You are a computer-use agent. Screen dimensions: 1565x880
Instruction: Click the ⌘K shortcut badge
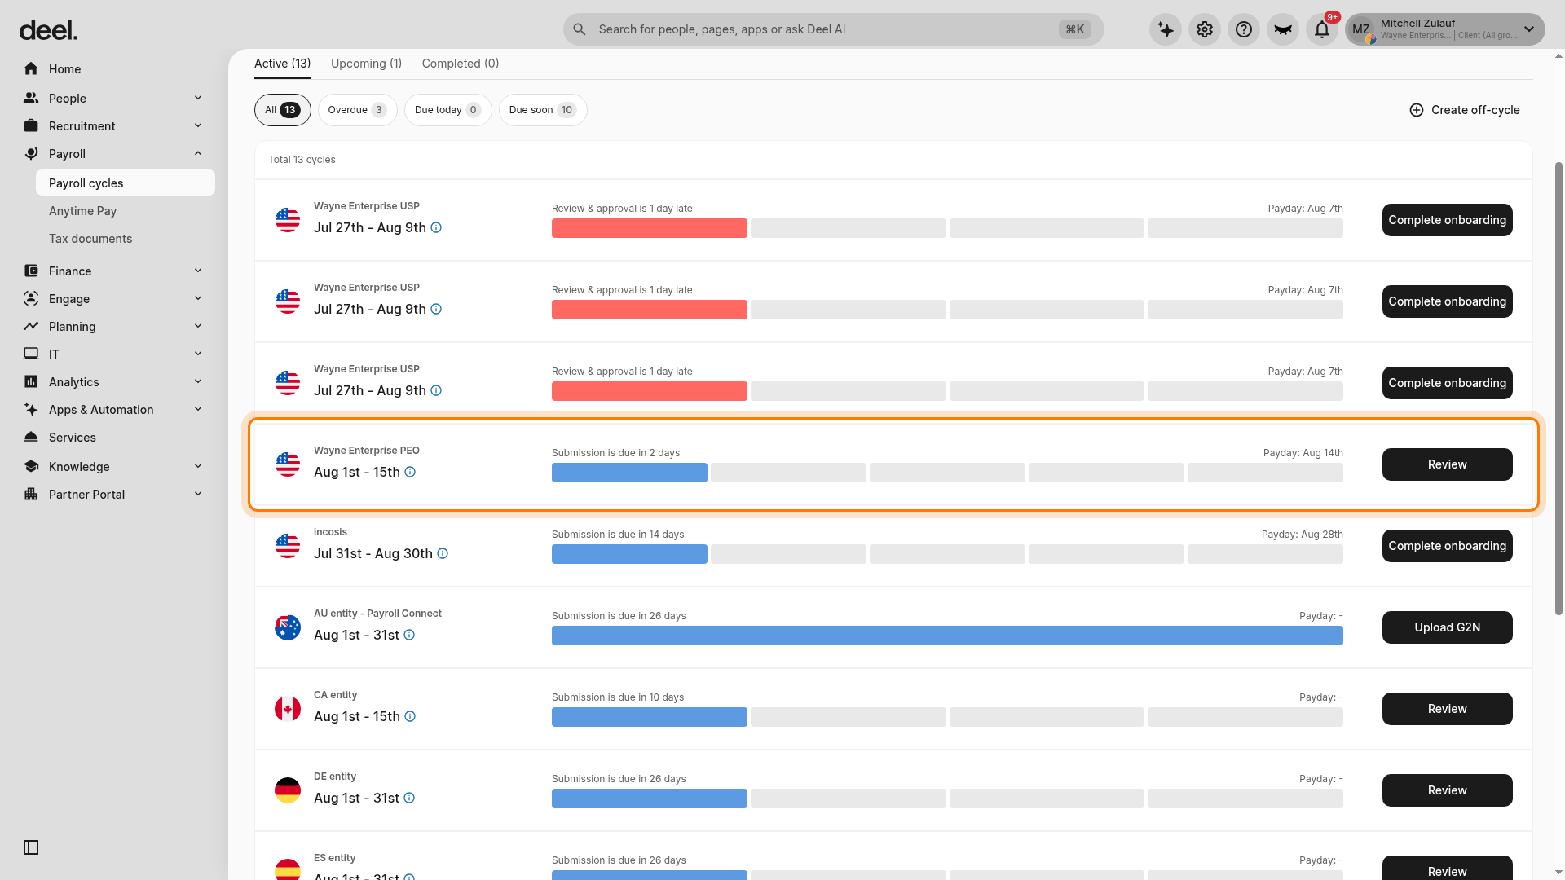pyautogui.click(x=1075, y=29)
